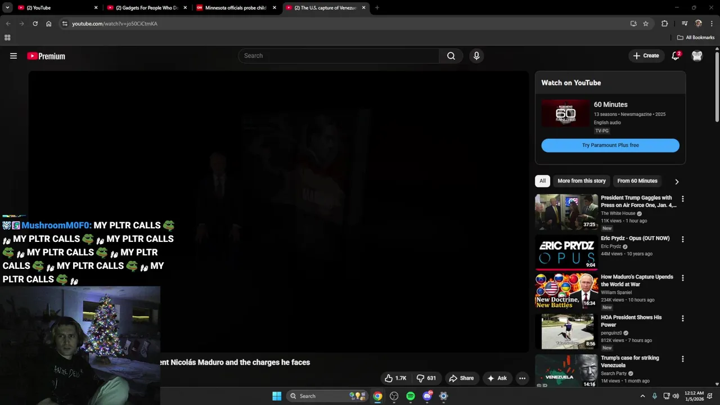720x405 pixels.
Task: Go back in browser history
Action: [8, 24]
